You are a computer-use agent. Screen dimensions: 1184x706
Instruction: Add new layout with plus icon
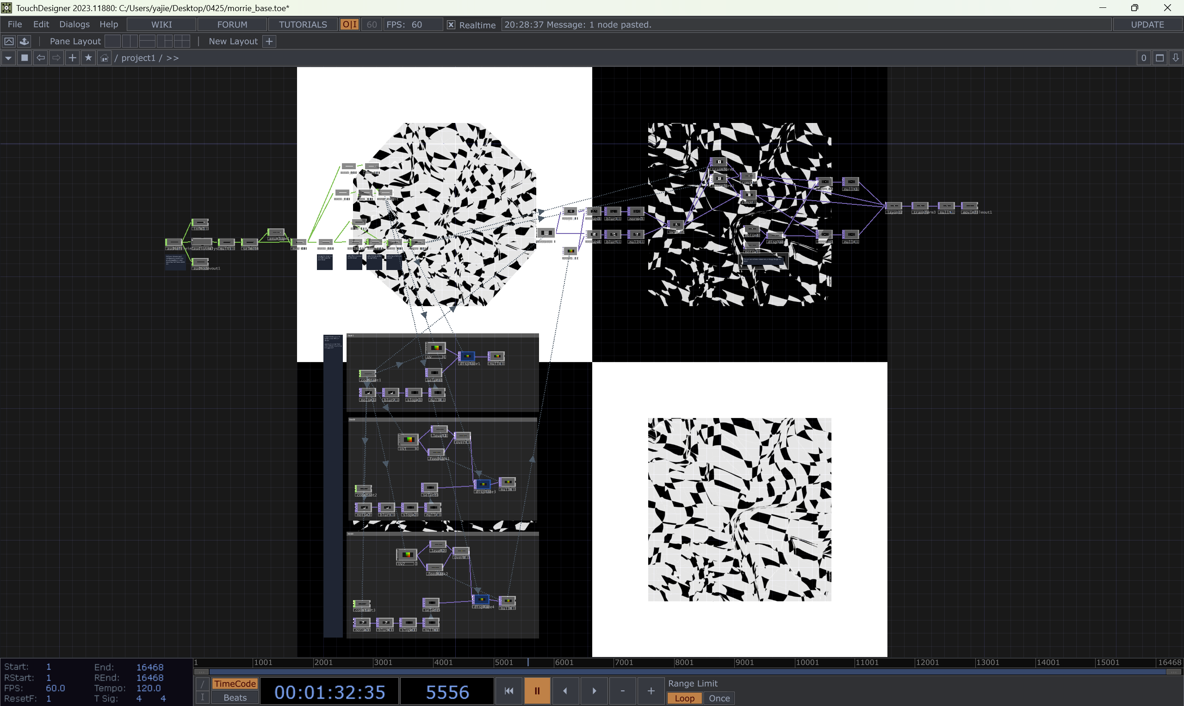pyautogui.click(x=269, y=42)
